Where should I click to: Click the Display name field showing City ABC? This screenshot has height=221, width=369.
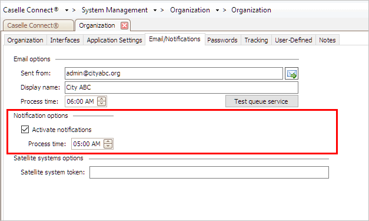181,87
